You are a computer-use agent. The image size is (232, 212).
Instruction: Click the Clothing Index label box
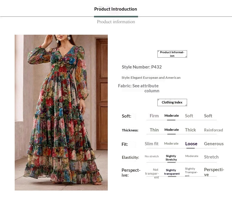coord(172,102)
